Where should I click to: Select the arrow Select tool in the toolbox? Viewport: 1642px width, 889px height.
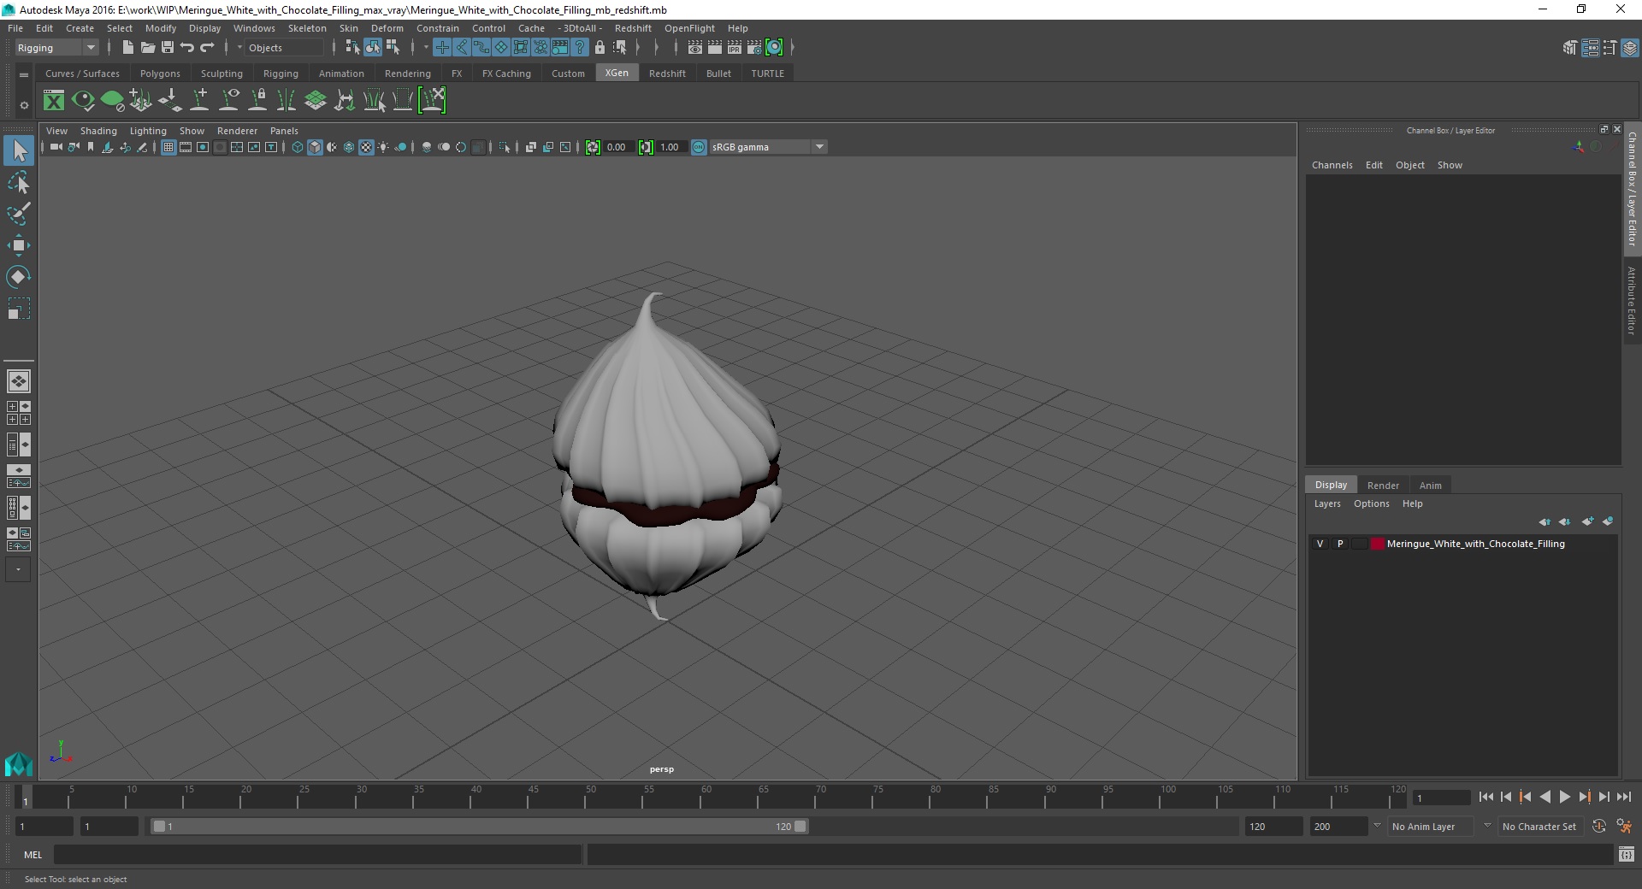tap(19, 151)
